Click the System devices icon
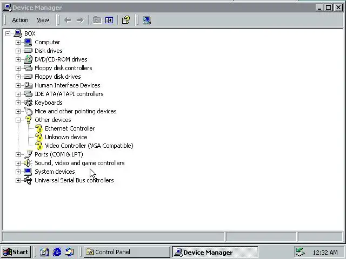This screenshot has width=346, height=259. tap(28, 172)
